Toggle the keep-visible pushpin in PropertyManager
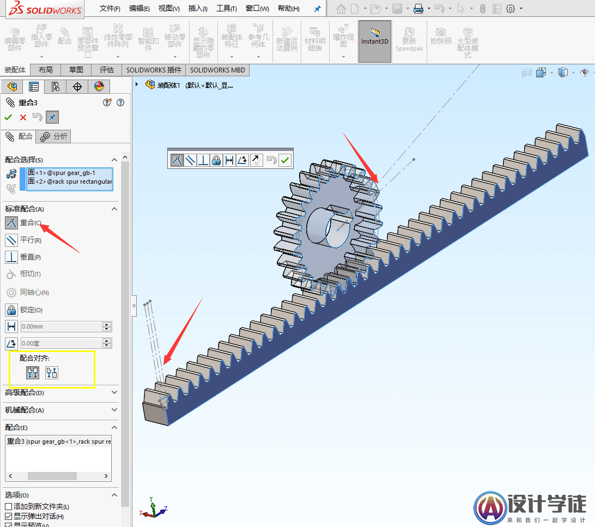Viewport: 595px width, 527px height. [52, 117]
